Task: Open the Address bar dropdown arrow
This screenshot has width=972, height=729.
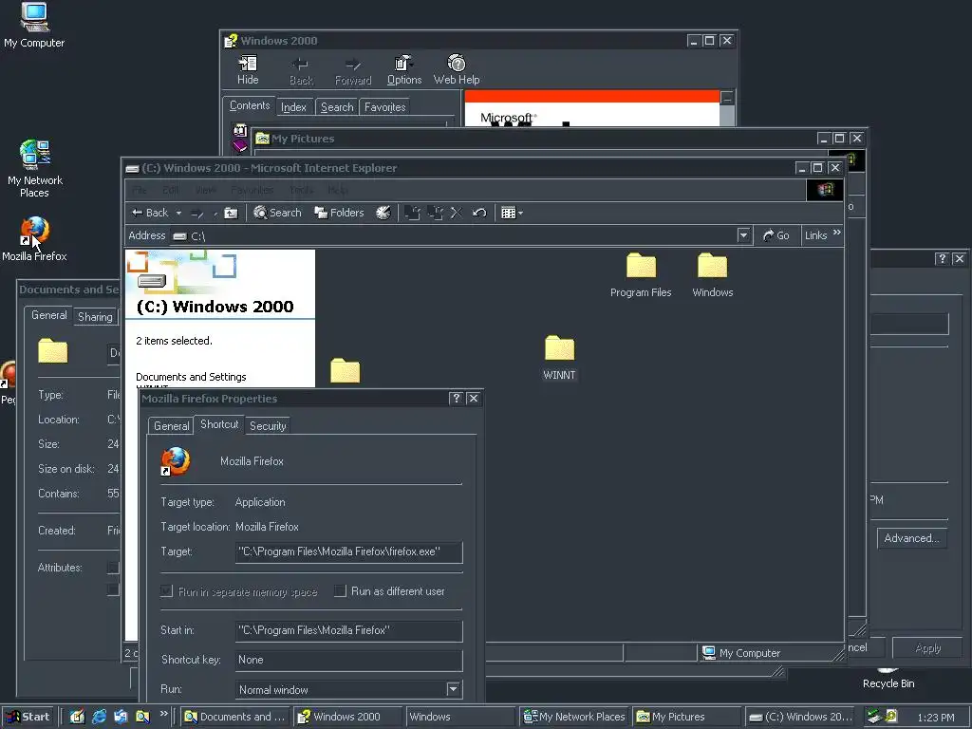Action: pos(743,235)
